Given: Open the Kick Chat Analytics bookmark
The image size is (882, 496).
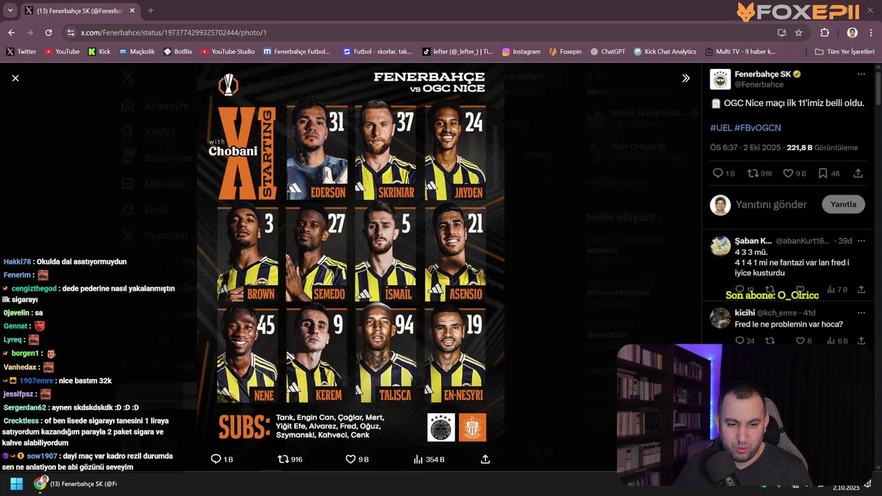Looking at the screenshot, I should [666, 52].
